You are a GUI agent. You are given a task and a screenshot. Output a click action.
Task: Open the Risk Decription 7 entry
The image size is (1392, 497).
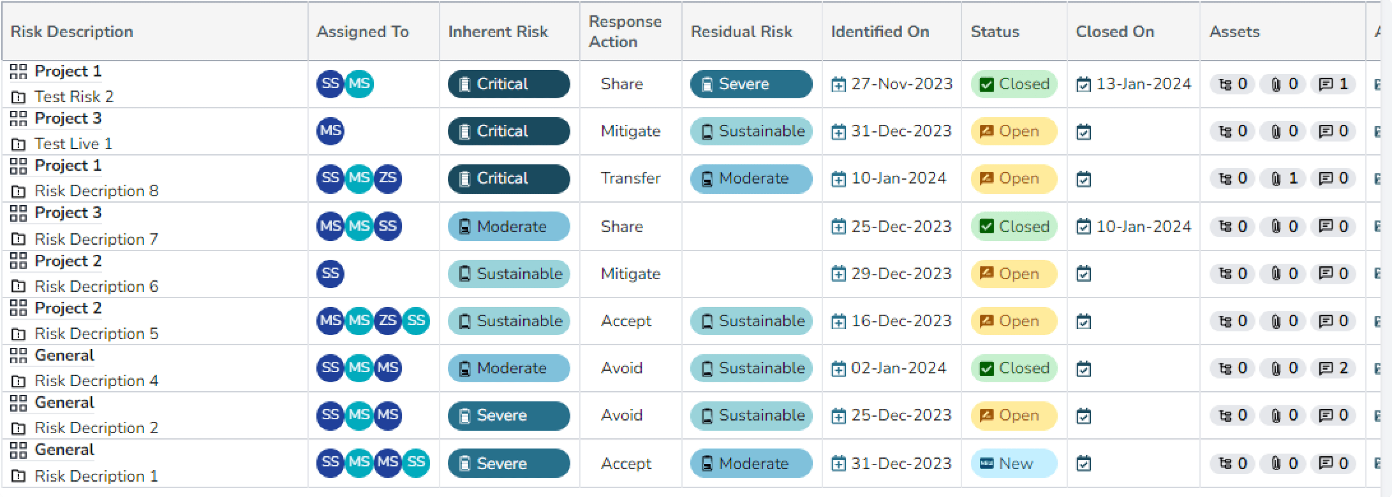[97, 239]
